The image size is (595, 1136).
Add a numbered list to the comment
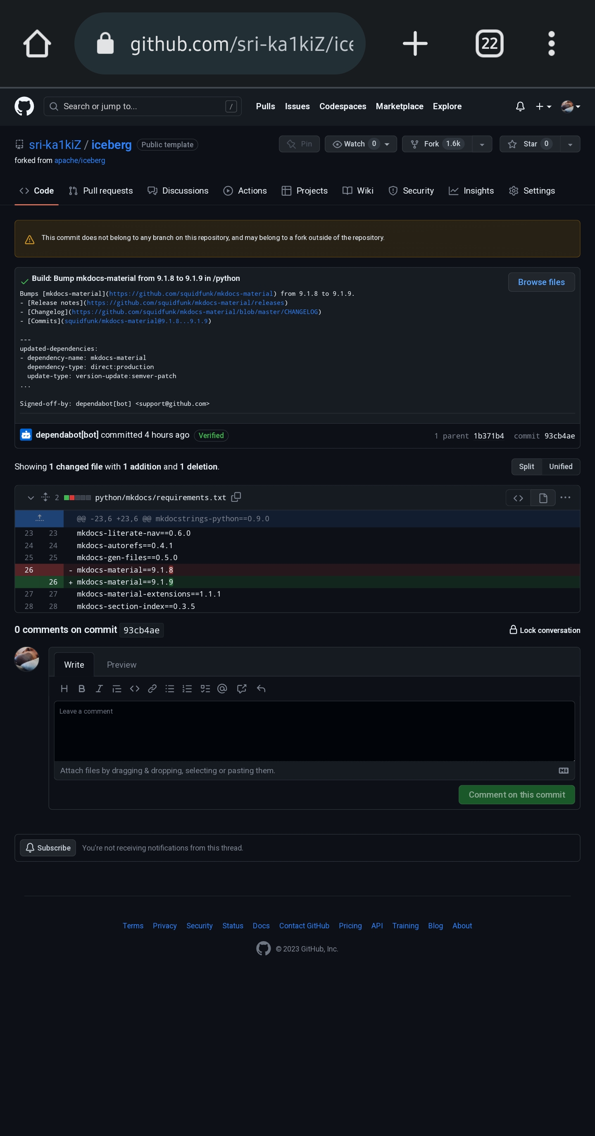click(x=187, y=688)
